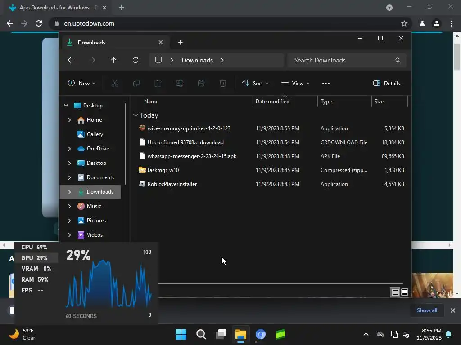Open a new Chrome tab
The width and height of the screenshot is (461, 345).
(122, 8)
